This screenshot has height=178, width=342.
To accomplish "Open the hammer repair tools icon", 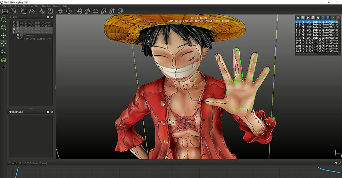I will pos(42,11).
